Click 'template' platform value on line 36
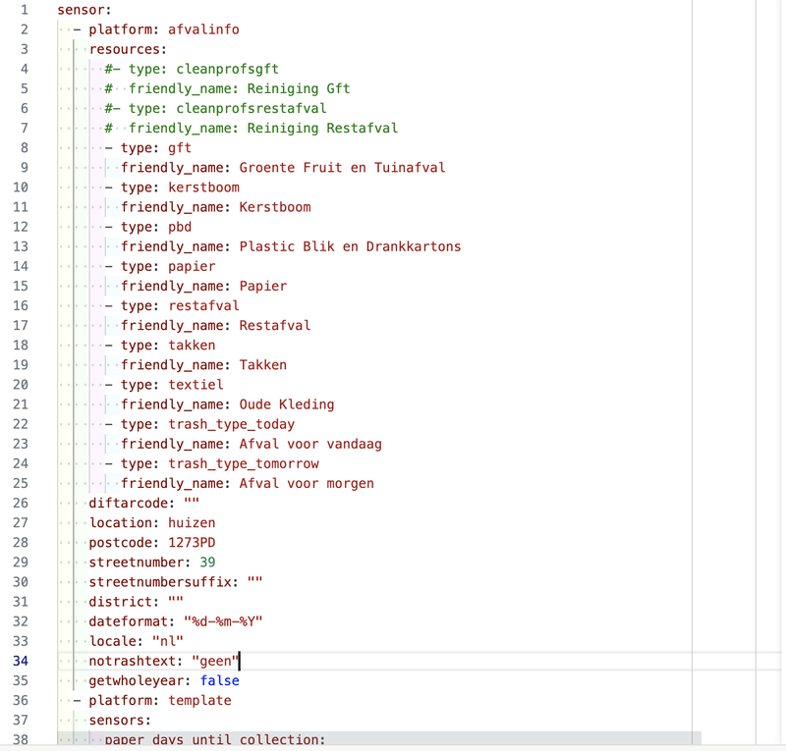The width and height of the screenshot is (786, 751). click(x=199, y=700)
